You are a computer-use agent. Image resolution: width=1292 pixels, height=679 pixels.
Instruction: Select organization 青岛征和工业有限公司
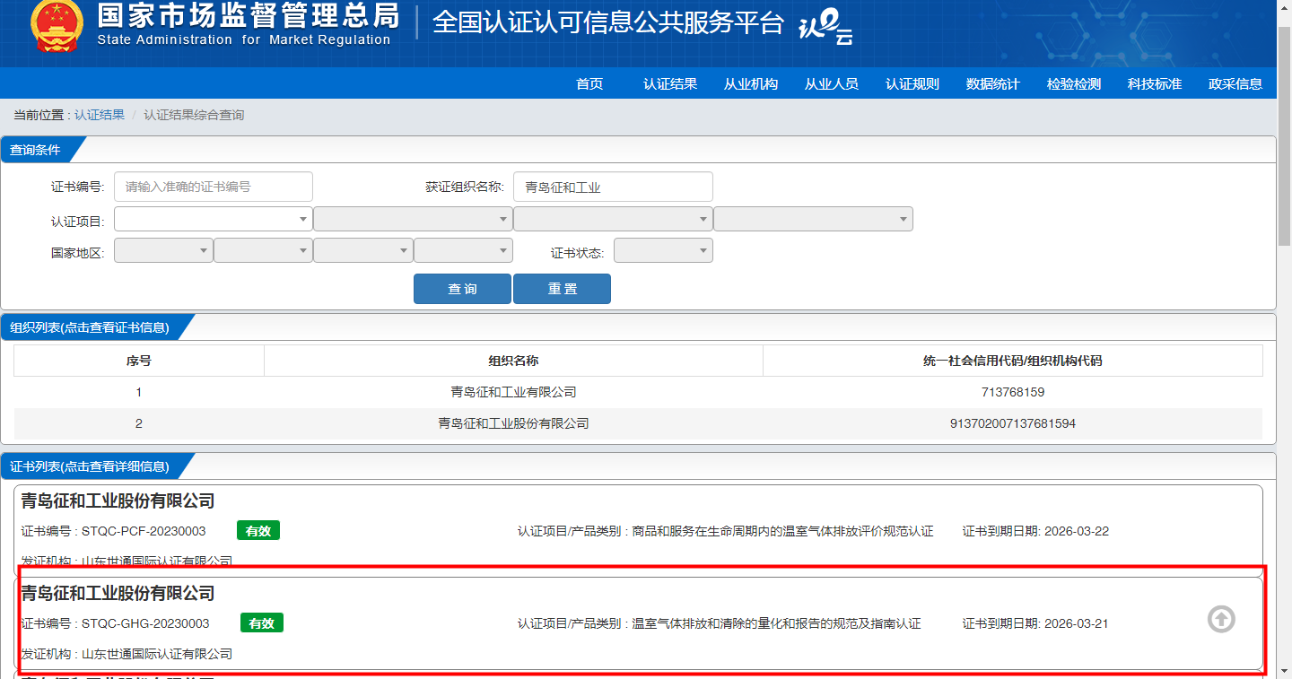coord(513,392)
